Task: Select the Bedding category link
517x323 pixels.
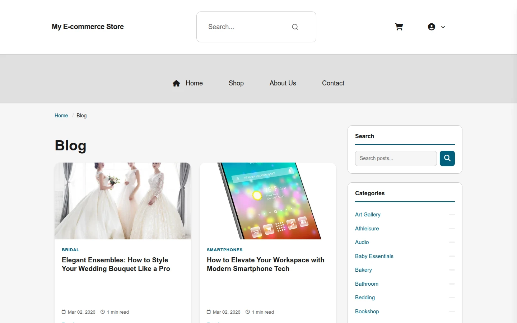Action: pos(365,298)
